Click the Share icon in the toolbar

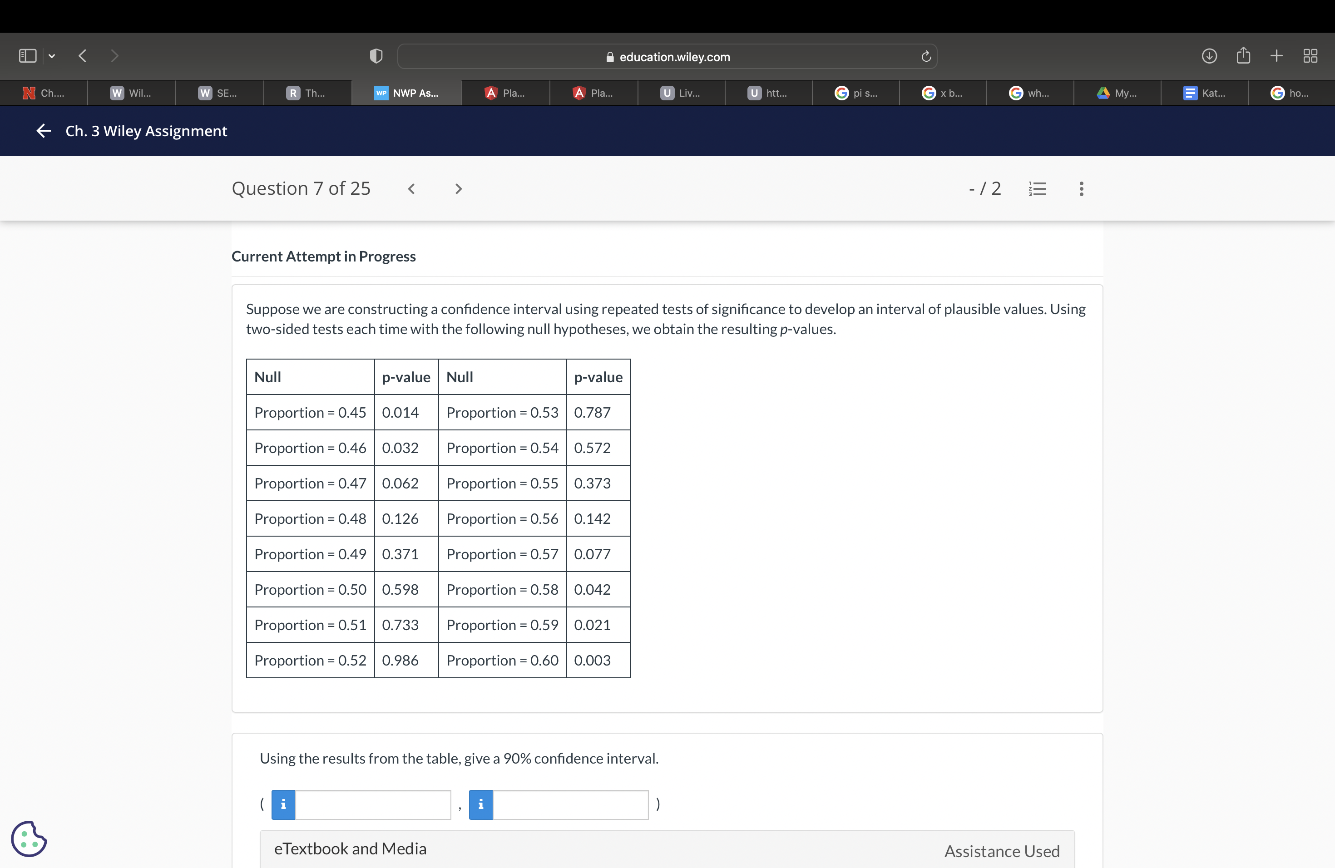[1243, 55]
